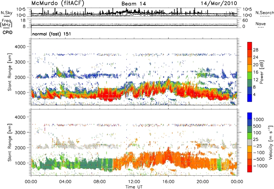This screenshot has height=189, width=274.
Task: Click the "Power [dB]" color bar title
Action: pos(261,72)
